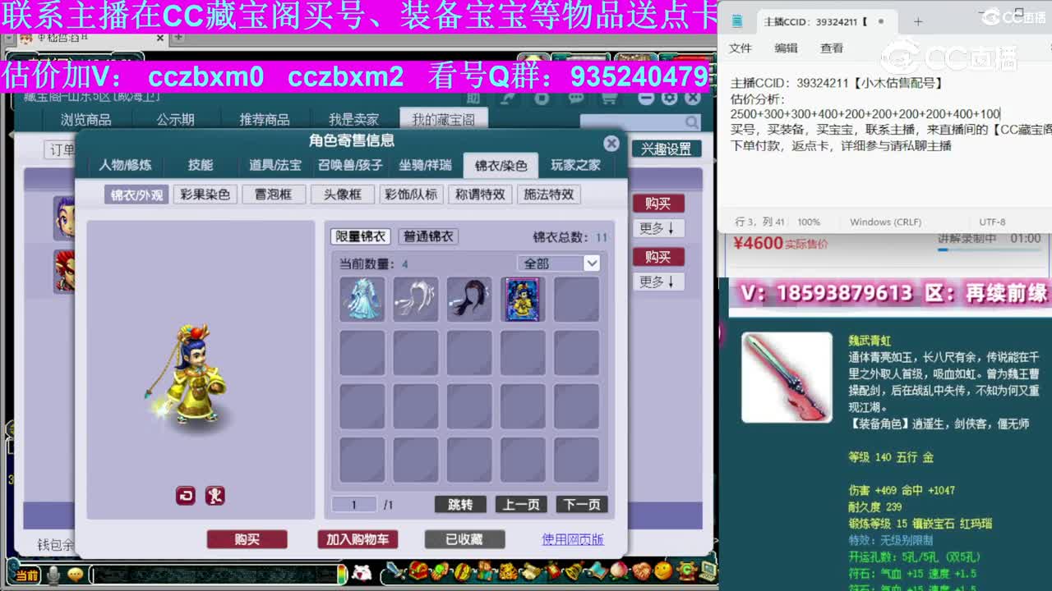This screenshot has height=591, width=1052.
Task: Add a new Notepad tab
Action: pos(918,21)
